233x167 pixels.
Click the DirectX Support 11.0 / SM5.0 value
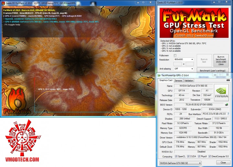tap(220, 119)
